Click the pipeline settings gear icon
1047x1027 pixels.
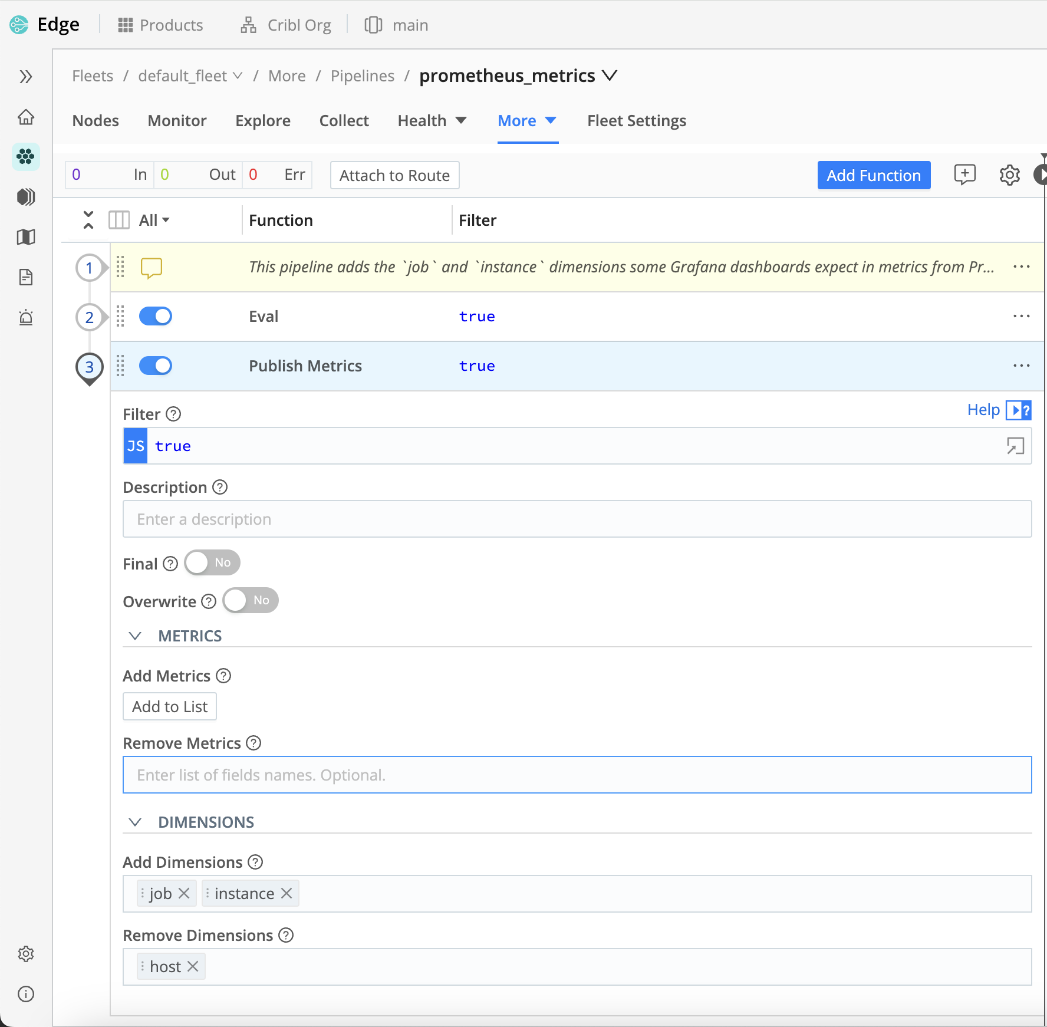(x=1009, y=175)
